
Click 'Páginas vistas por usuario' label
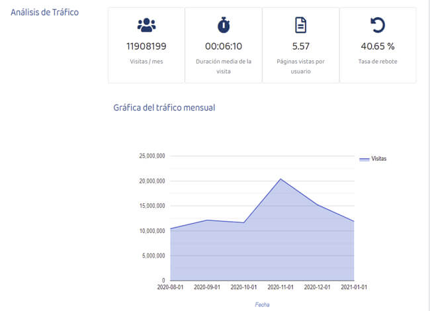pos(300,66)
